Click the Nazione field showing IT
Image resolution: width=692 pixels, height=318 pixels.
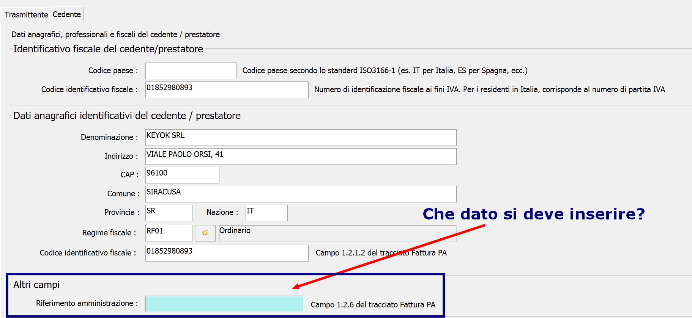(266, 213)
